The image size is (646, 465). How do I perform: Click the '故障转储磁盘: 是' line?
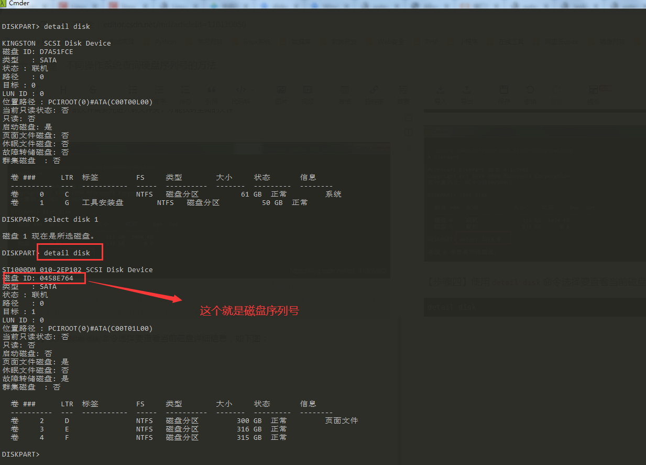(x=36, y=379)
